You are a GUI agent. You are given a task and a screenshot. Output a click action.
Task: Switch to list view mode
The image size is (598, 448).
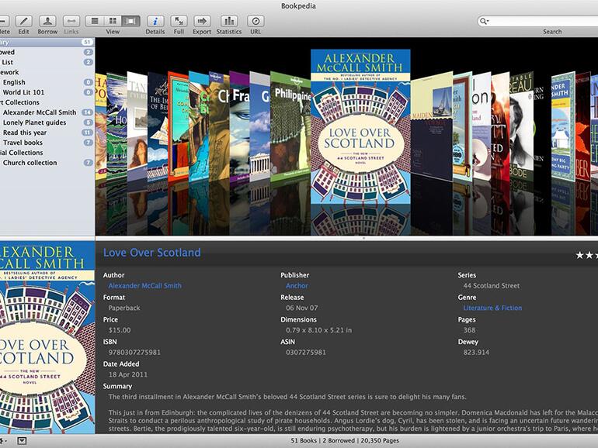(95, 21)
